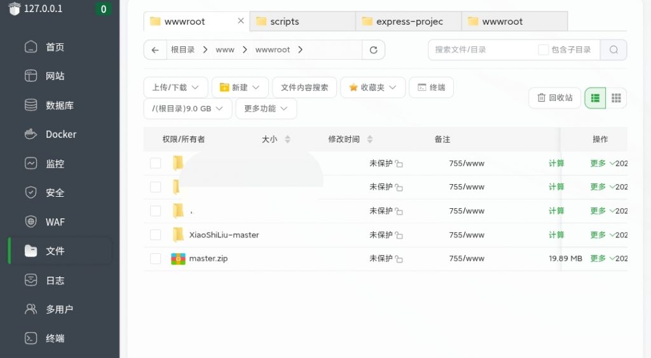Expand the chevron after wwwroot in path
This screenshot has height=358, width=651.
coord(300,50)
